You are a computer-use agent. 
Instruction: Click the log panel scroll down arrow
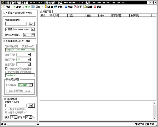(155, 119)
